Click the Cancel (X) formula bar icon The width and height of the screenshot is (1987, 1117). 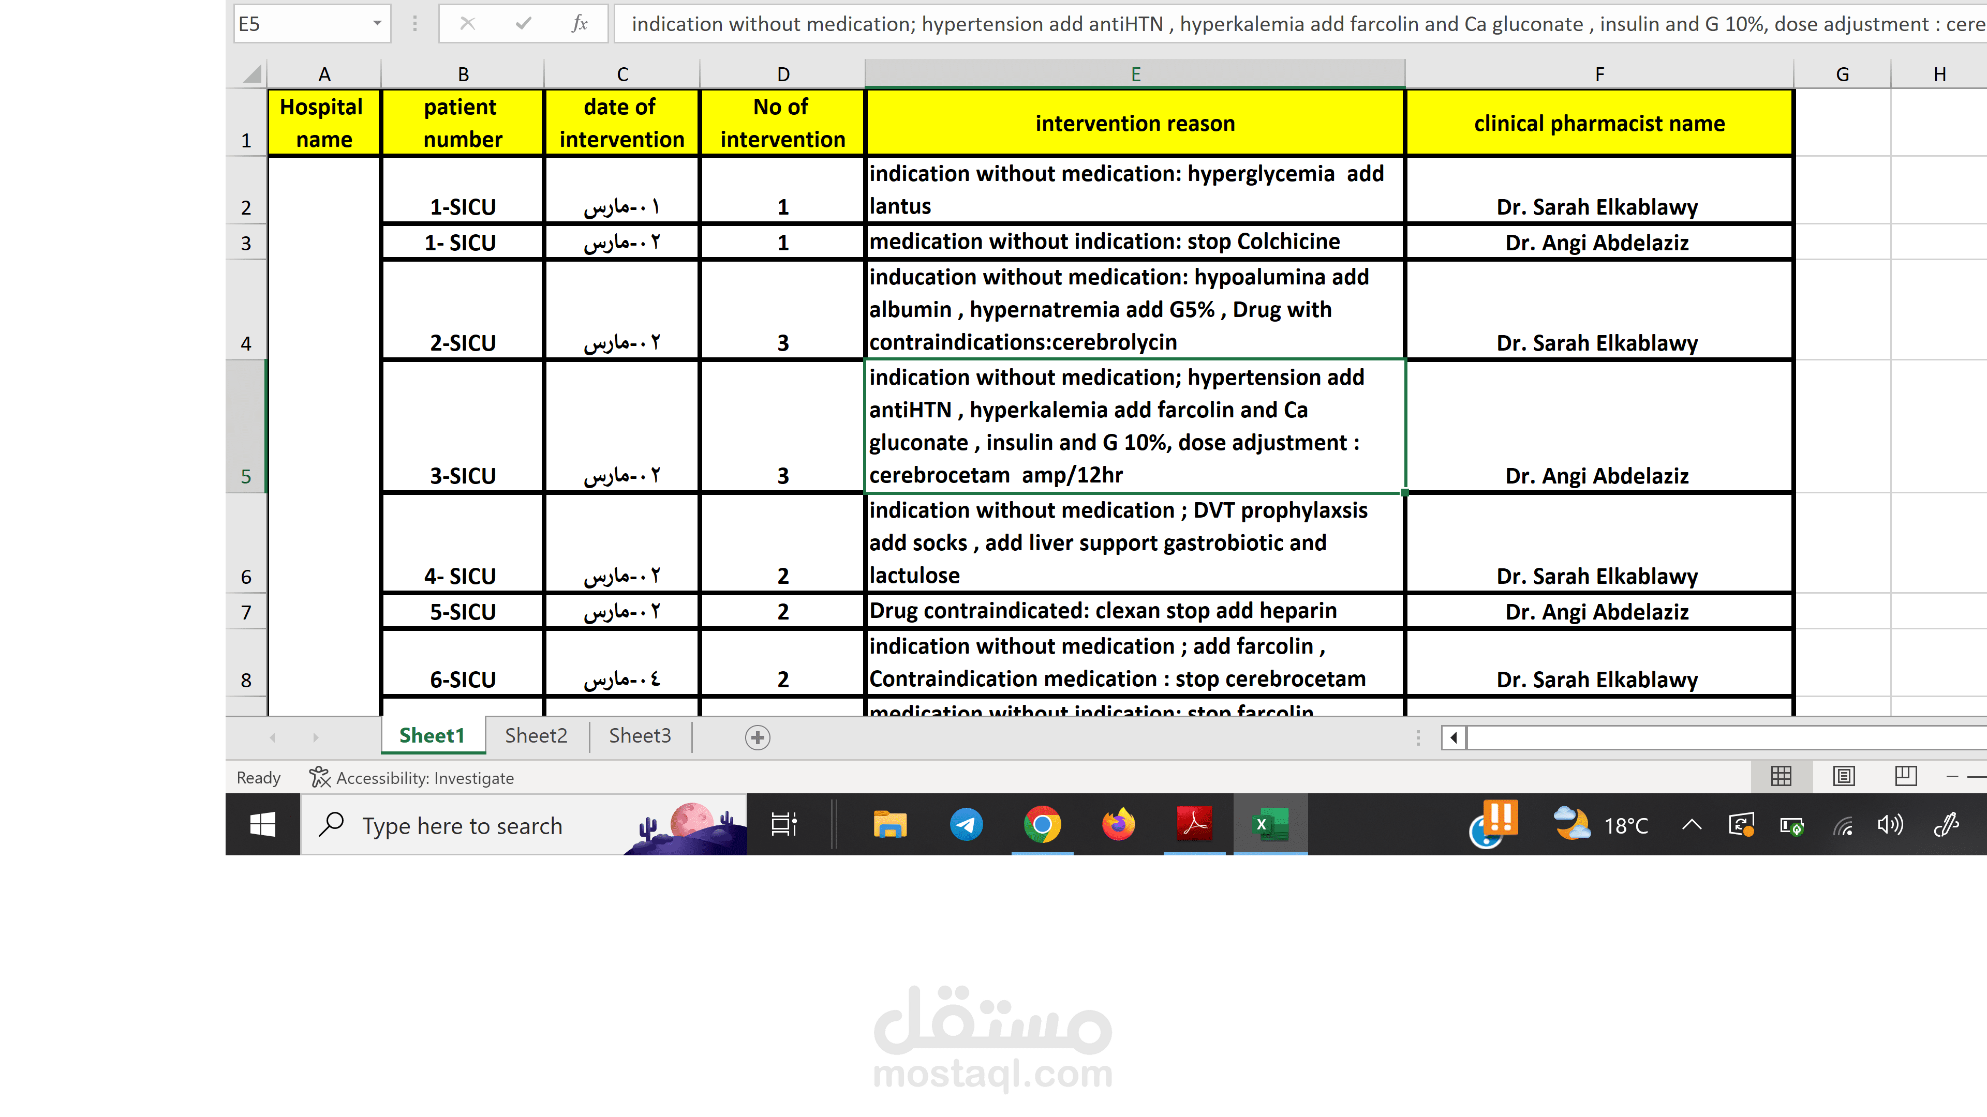pos(467,24)
